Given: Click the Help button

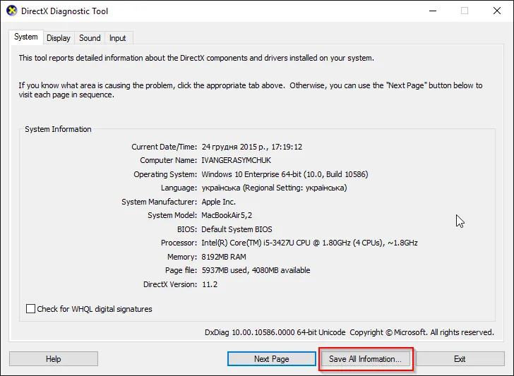Looking at the screenshot, I should coord(54,359).
